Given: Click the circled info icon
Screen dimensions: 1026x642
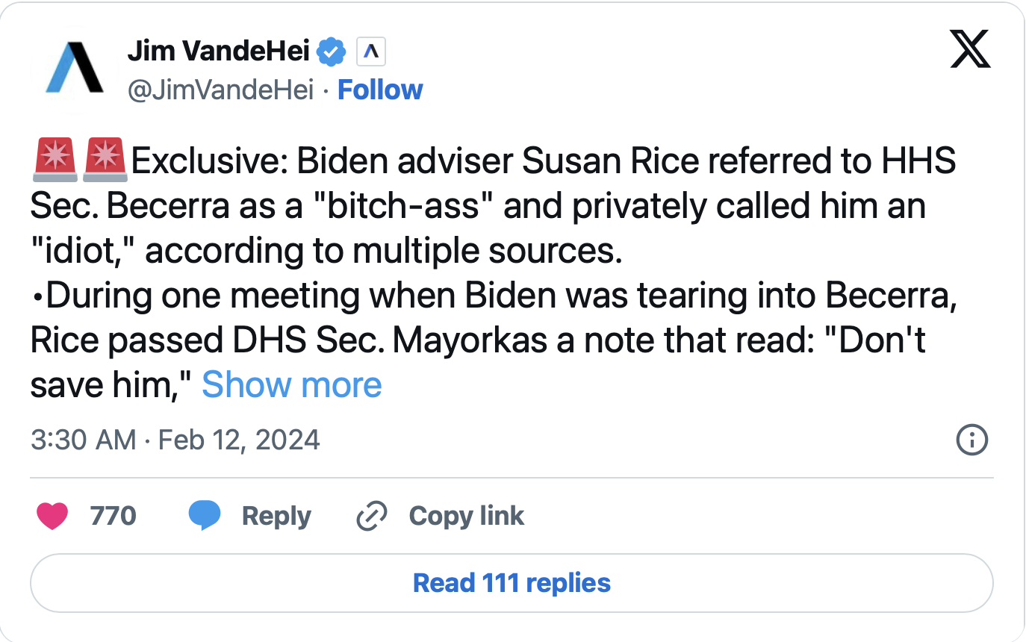Looking at the screenshot, I should 971,440.
